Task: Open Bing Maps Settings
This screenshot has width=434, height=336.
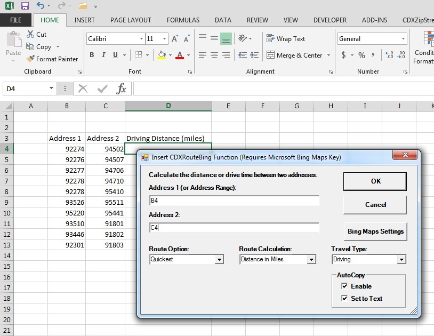Action: point(375,231)
